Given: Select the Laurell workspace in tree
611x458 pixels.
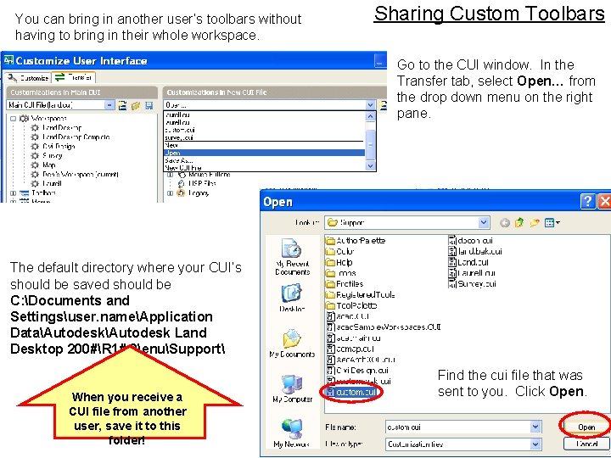Looking at the screenshot, I should [52, 183].
